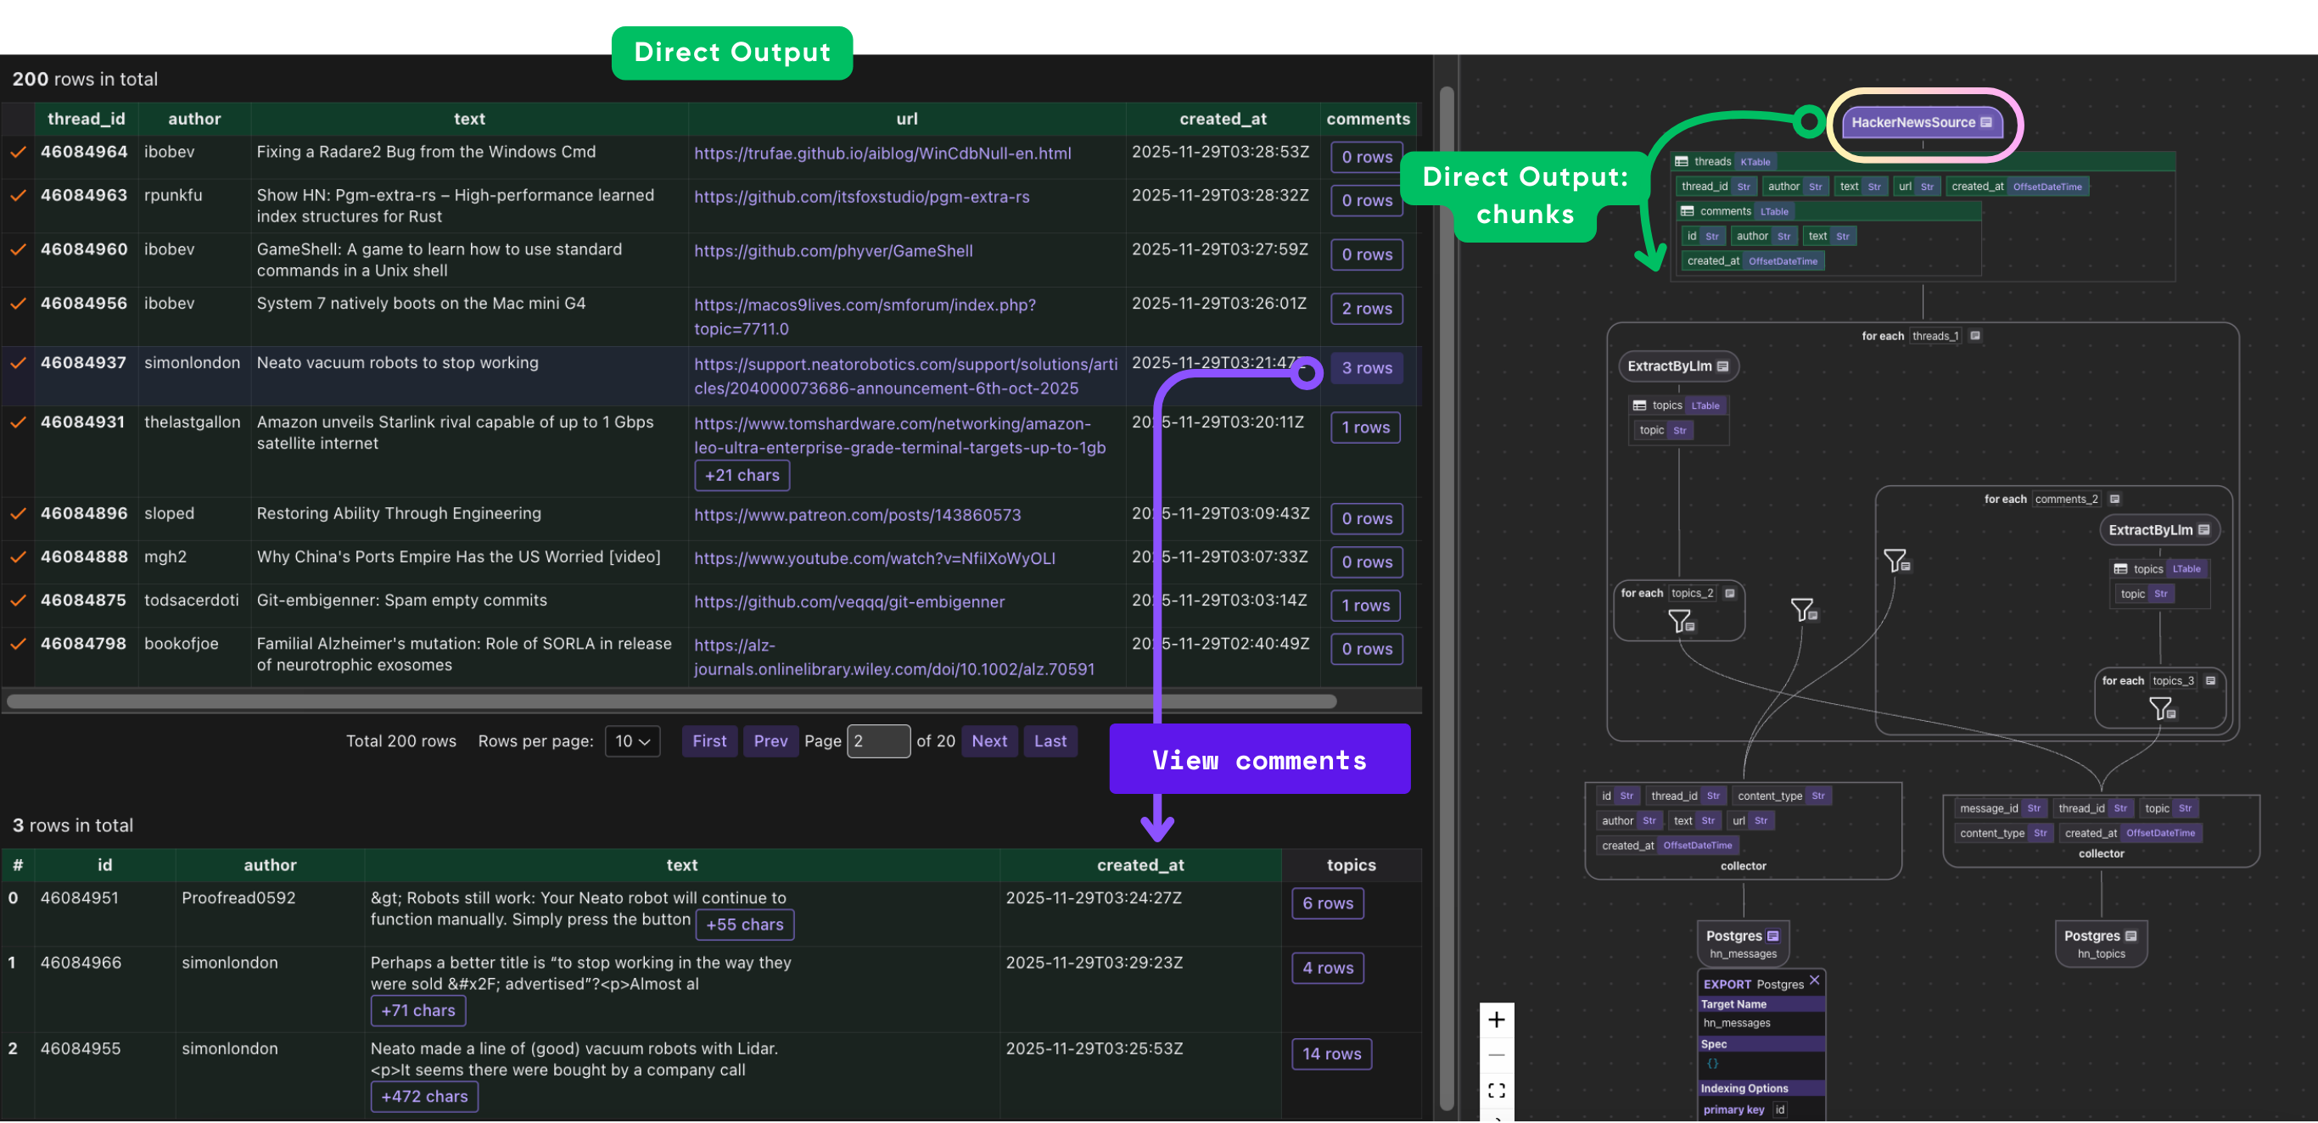
Task: Open details icon next to for each threads_1
Action: tap(1974, 336)
